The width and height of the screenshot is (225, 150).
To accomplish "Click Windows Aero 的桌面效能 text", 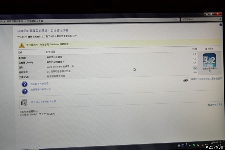I will tap(60, 67).
